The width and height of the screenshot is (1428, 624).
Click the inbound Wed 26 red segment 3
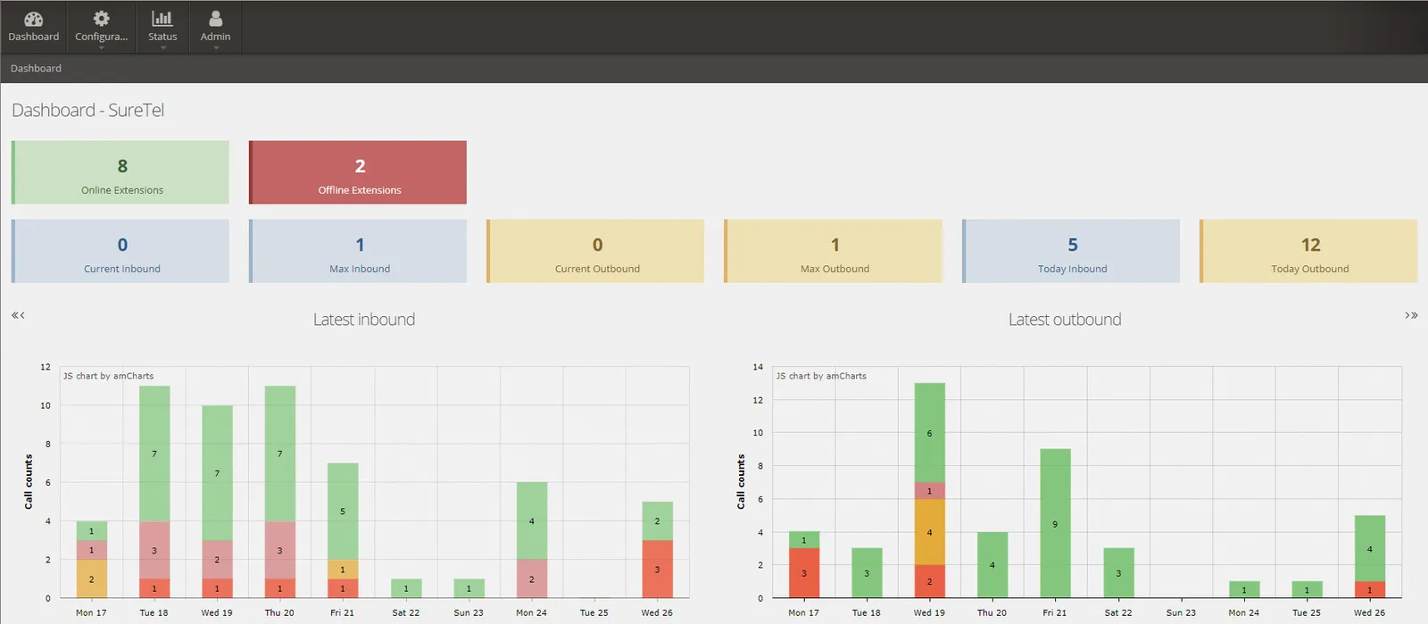point(657,569)
